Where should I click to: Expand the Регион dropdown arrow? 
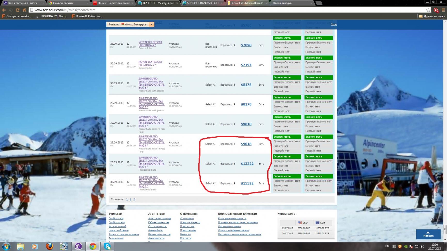coord(152,24)
